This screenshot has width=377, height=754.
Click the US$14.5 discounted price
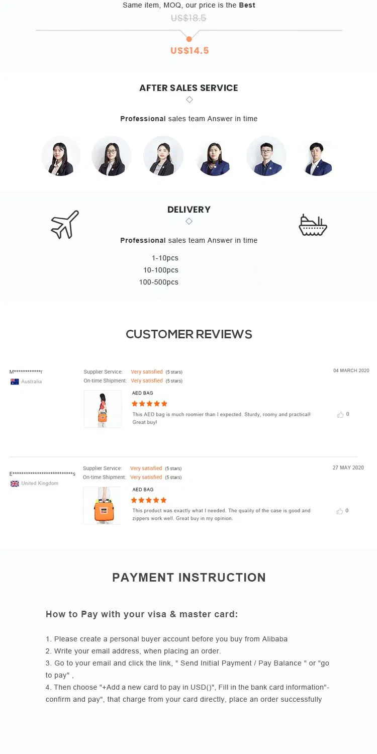click(189, 51)
